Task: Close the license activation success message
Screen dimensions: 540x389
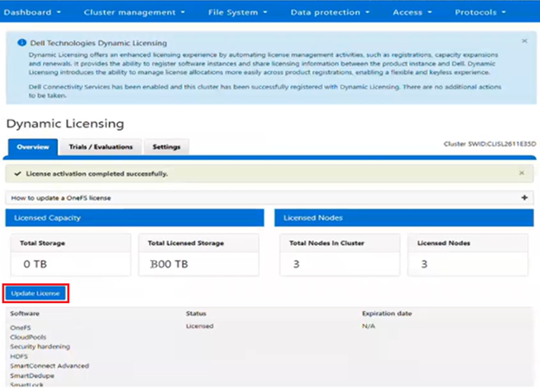Action: point(521,173)
